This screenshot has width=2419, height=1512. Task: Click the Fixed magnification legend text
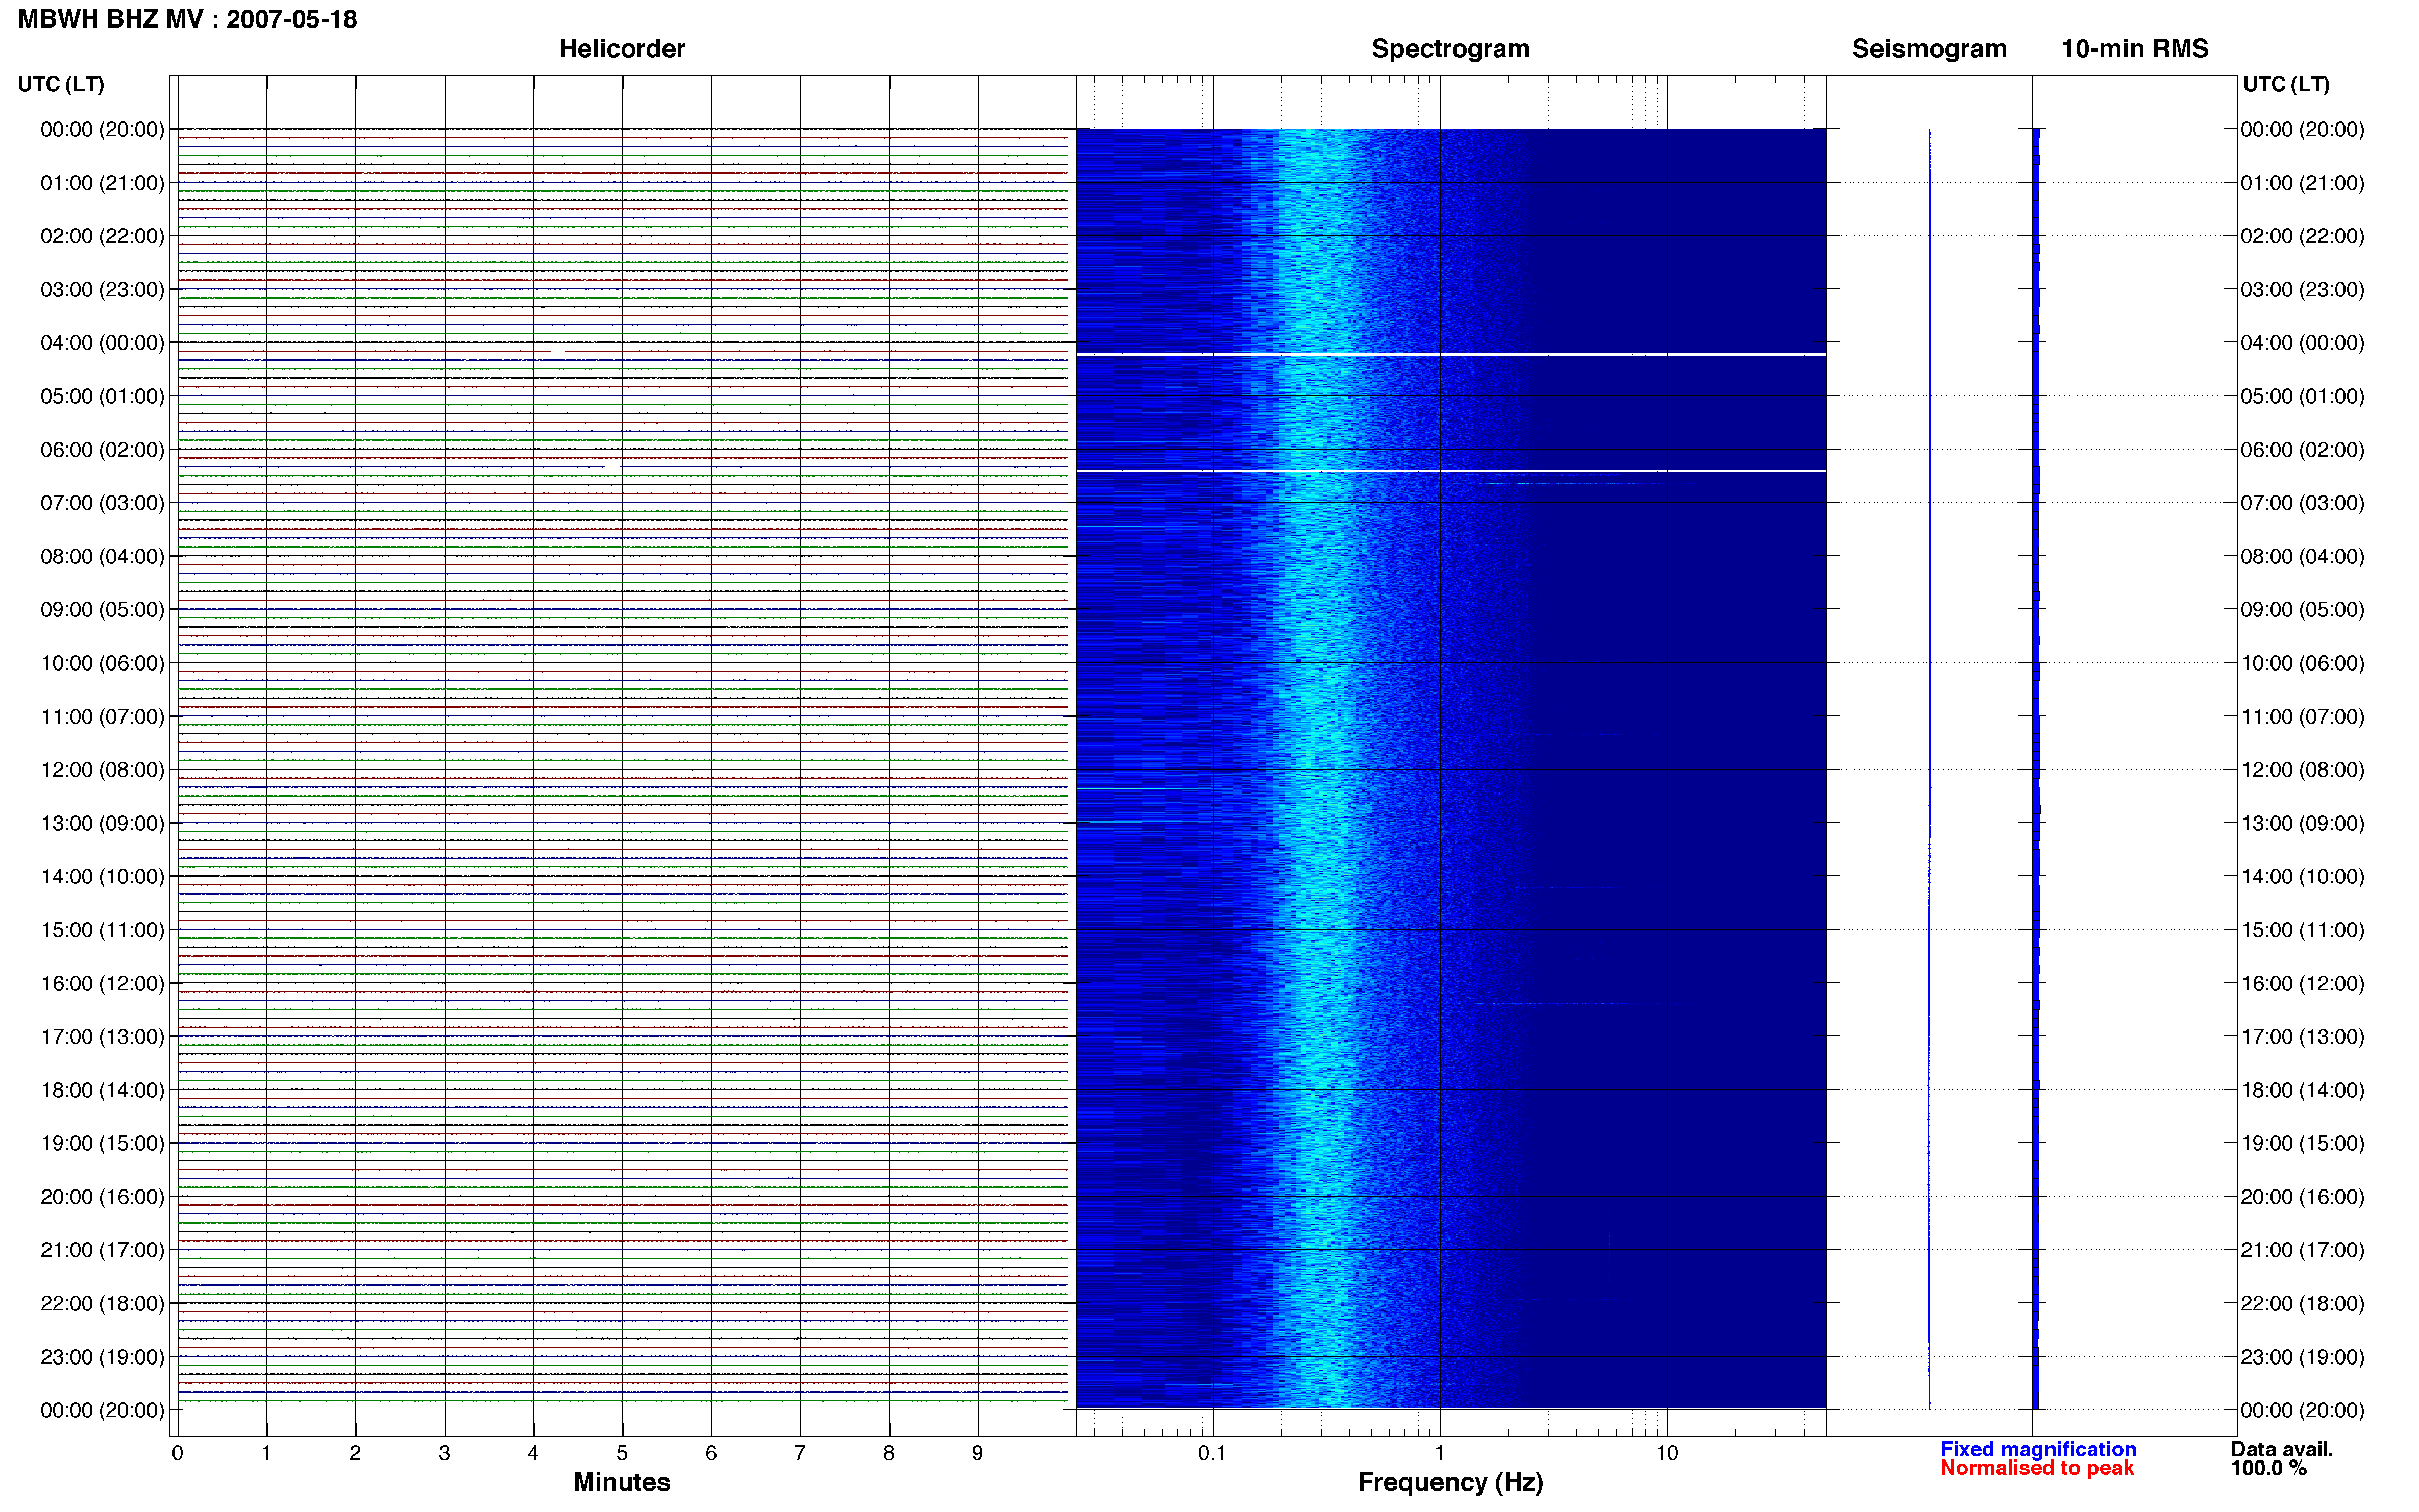click(2037, 1449)
